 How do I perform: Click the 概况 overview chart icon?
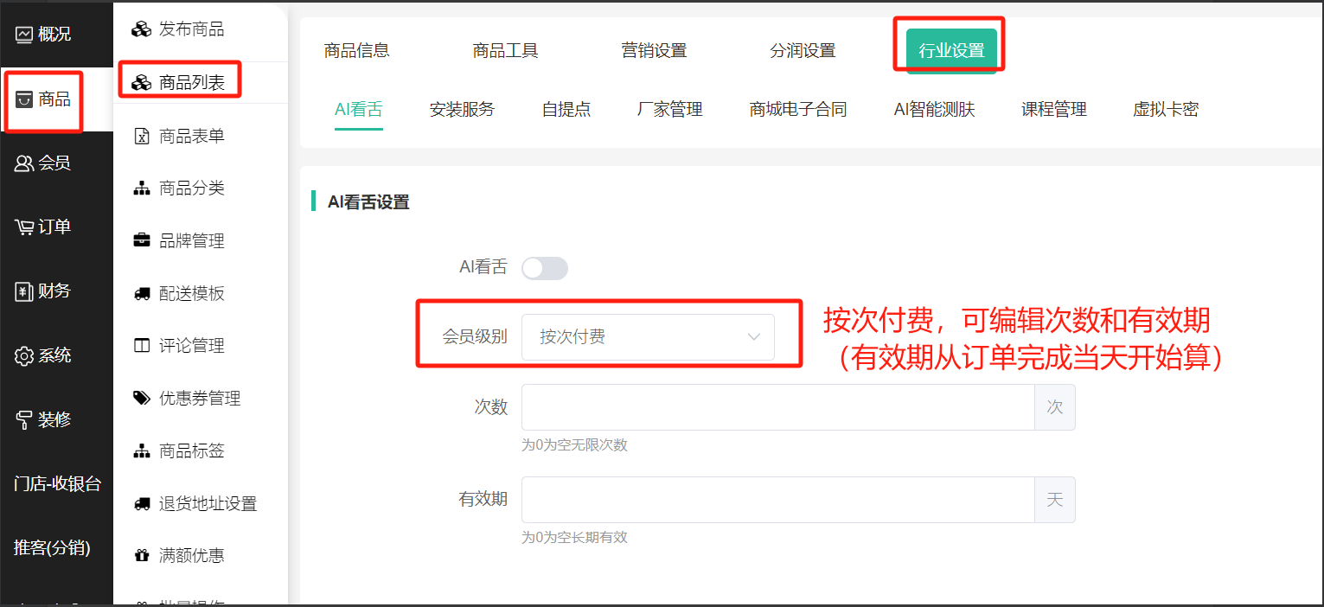pyautogui.click(x=23, y=35)
